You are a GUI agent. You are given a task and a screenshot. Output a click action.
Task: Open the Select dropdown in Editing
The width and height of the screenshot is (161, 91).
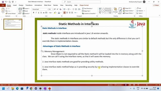pos(140,13)
